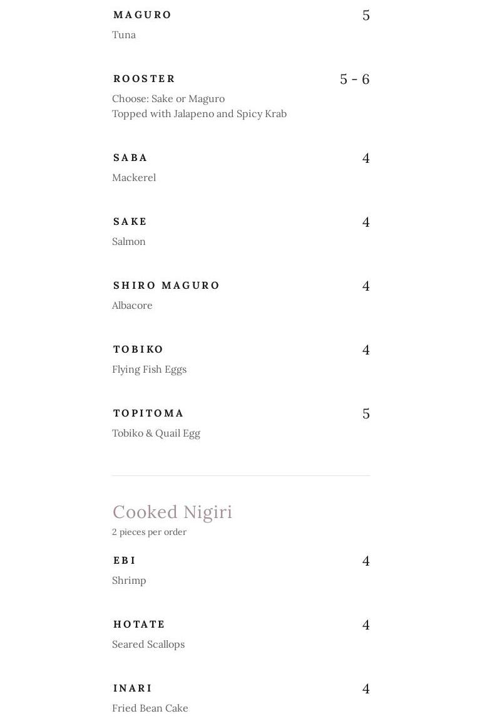
Task: Click the INARI menu item heading
Action: click(133, 688)
